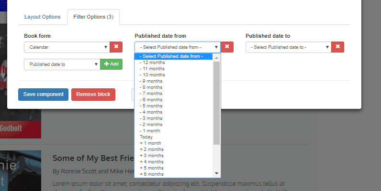Choose '- 12 months' from the list
The width and height of the screenshot is (381, 191).
173,63
